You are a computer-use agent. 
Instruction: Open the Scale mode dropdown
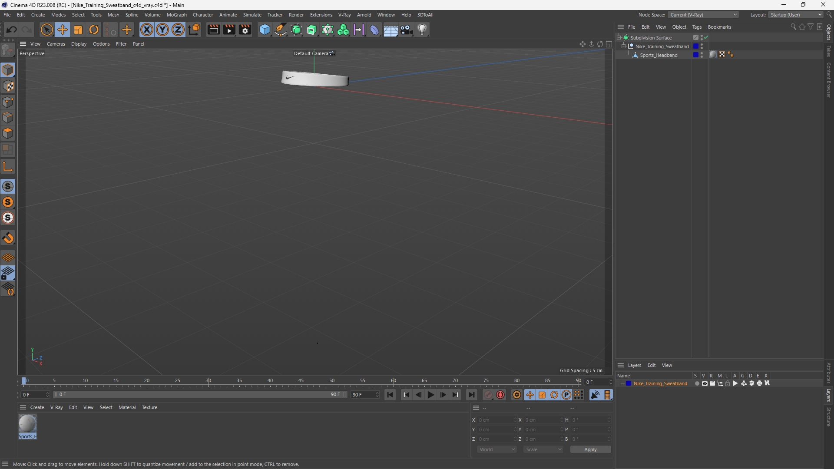[x=543, y=449]
